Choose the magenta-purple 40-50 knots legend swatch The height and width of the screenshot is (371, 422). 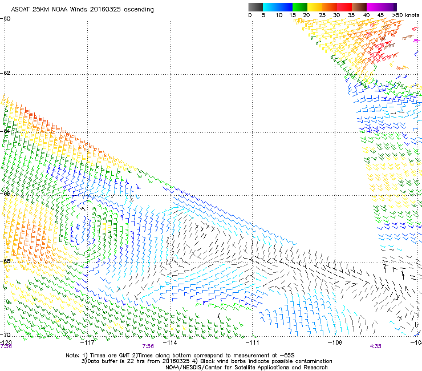pos(382,7)
